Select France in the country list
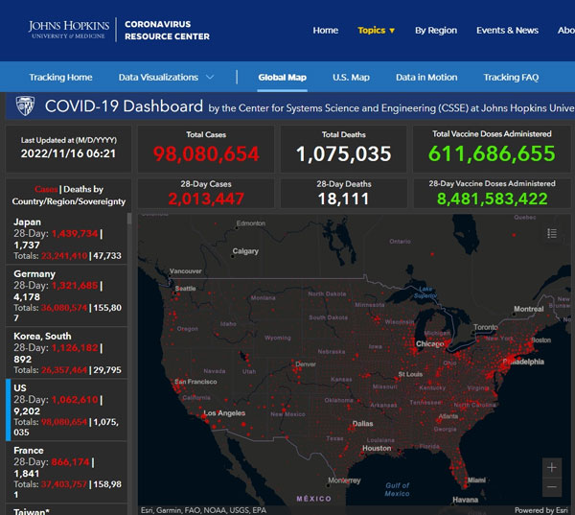 click(x=66, y=472)
